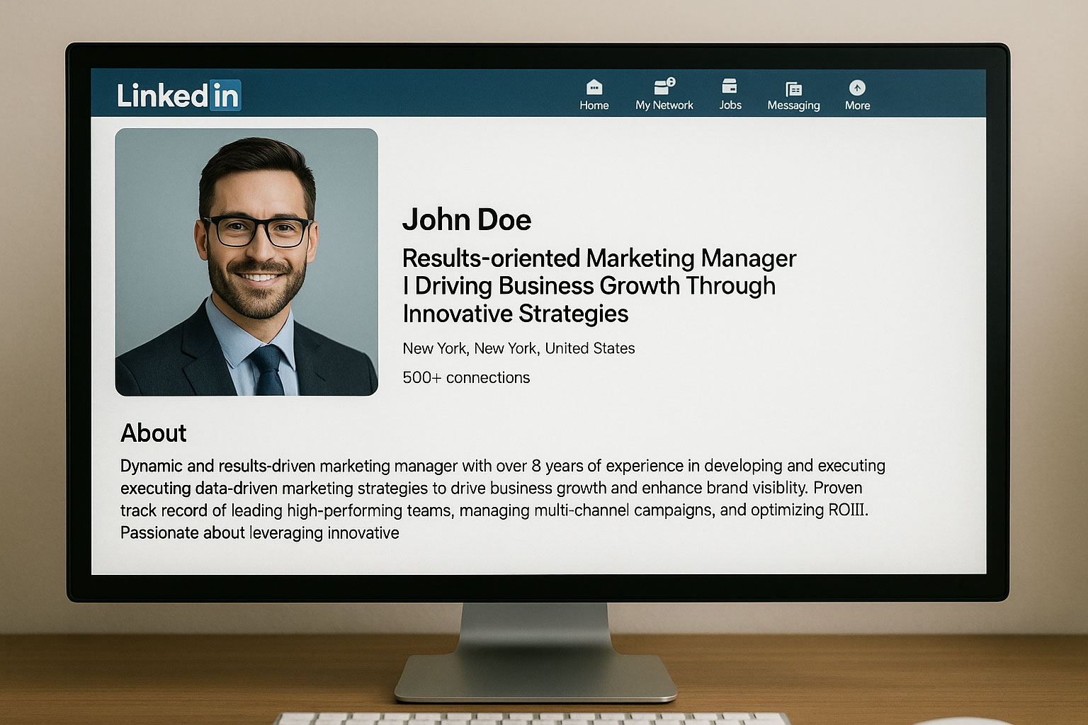This screenshot has height=725, width=1088.
Task: Open the Messaging icon
Action: pyautogui.click(x=793, y=86)
